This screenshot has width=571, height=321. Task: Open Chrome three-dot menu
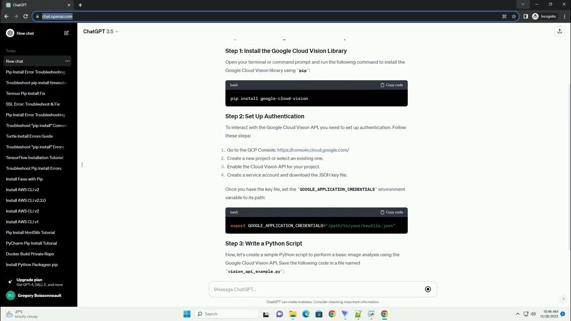pos(564,16)
